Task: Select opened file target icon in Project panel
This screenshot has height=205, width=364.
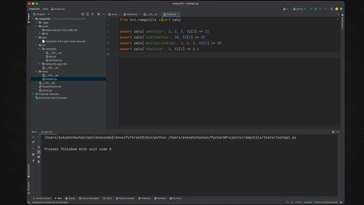Action: pos(82,14)
